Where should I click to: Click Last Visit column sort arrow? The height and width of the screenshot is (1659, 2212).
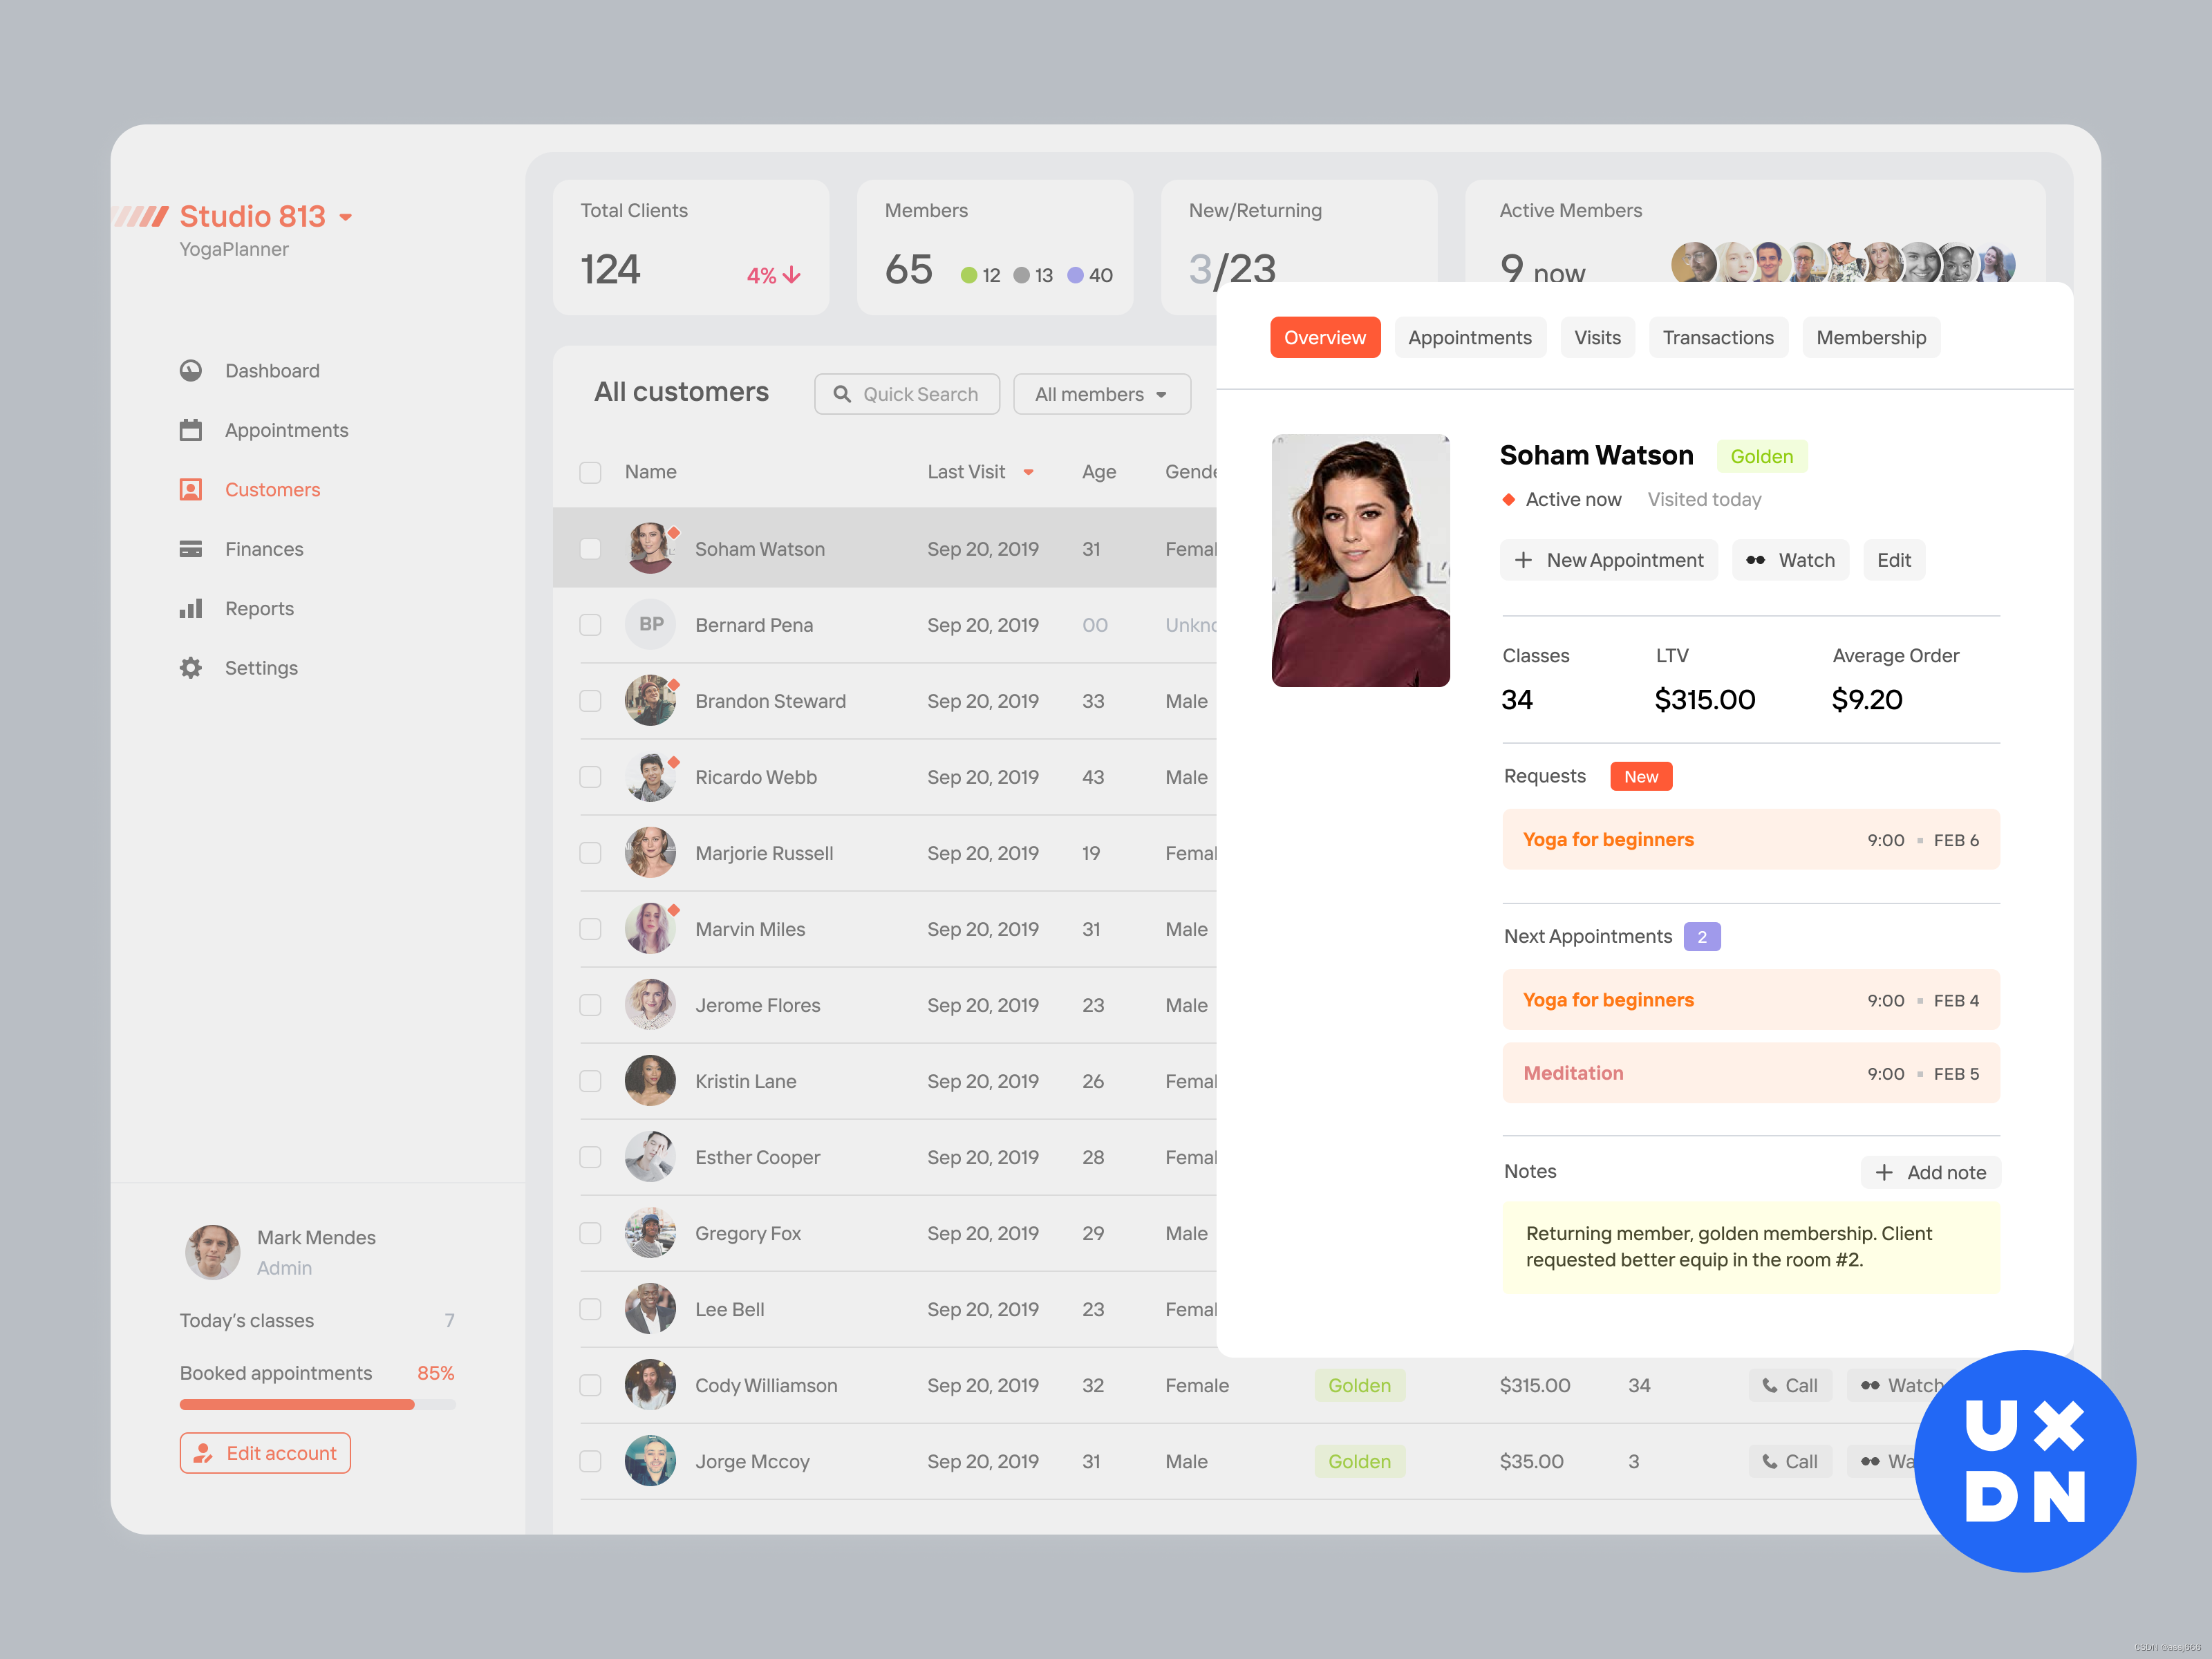[x=1028, y=473]
